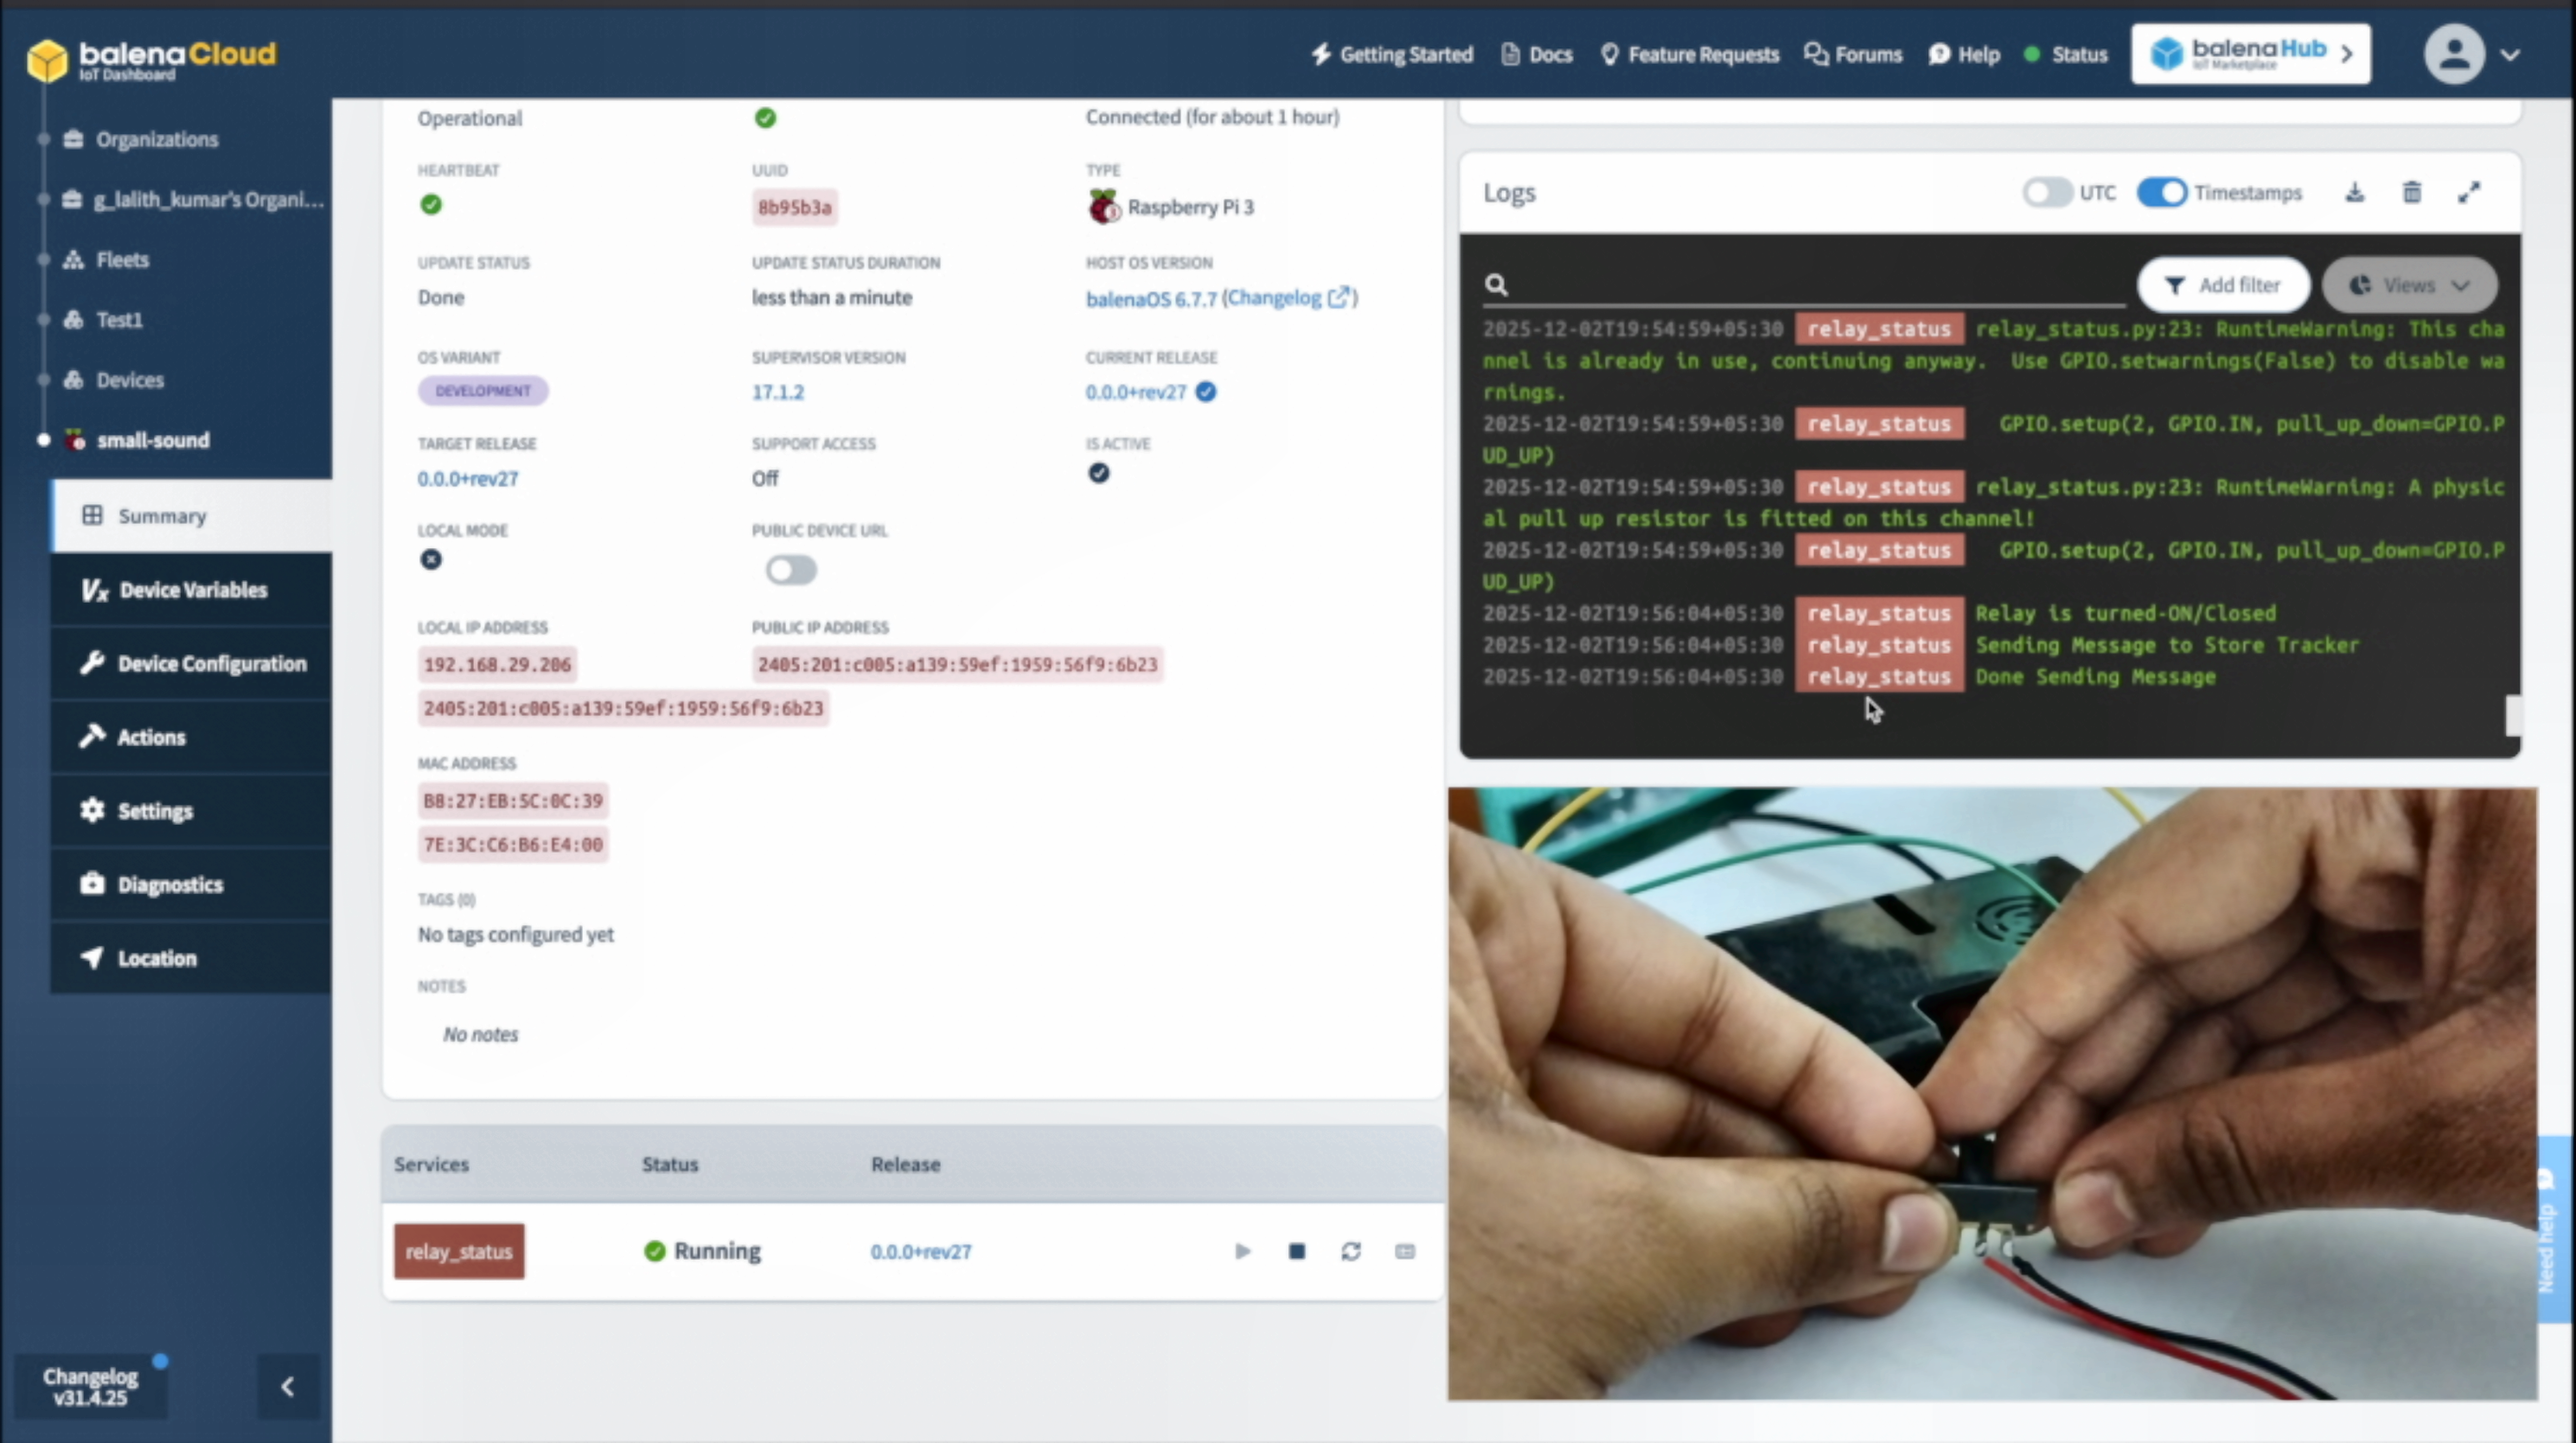Open terminal for the relay_status service
This screenshot has height=1443, width=2576.
click(1405, 1251)
